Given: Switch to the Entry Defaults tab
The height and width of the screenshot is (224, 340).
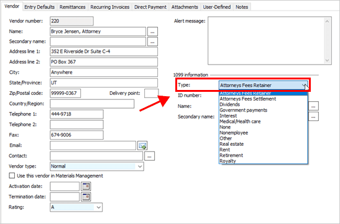Looking at the screenshot, I should pyautogui.click(x=39, y=7).
